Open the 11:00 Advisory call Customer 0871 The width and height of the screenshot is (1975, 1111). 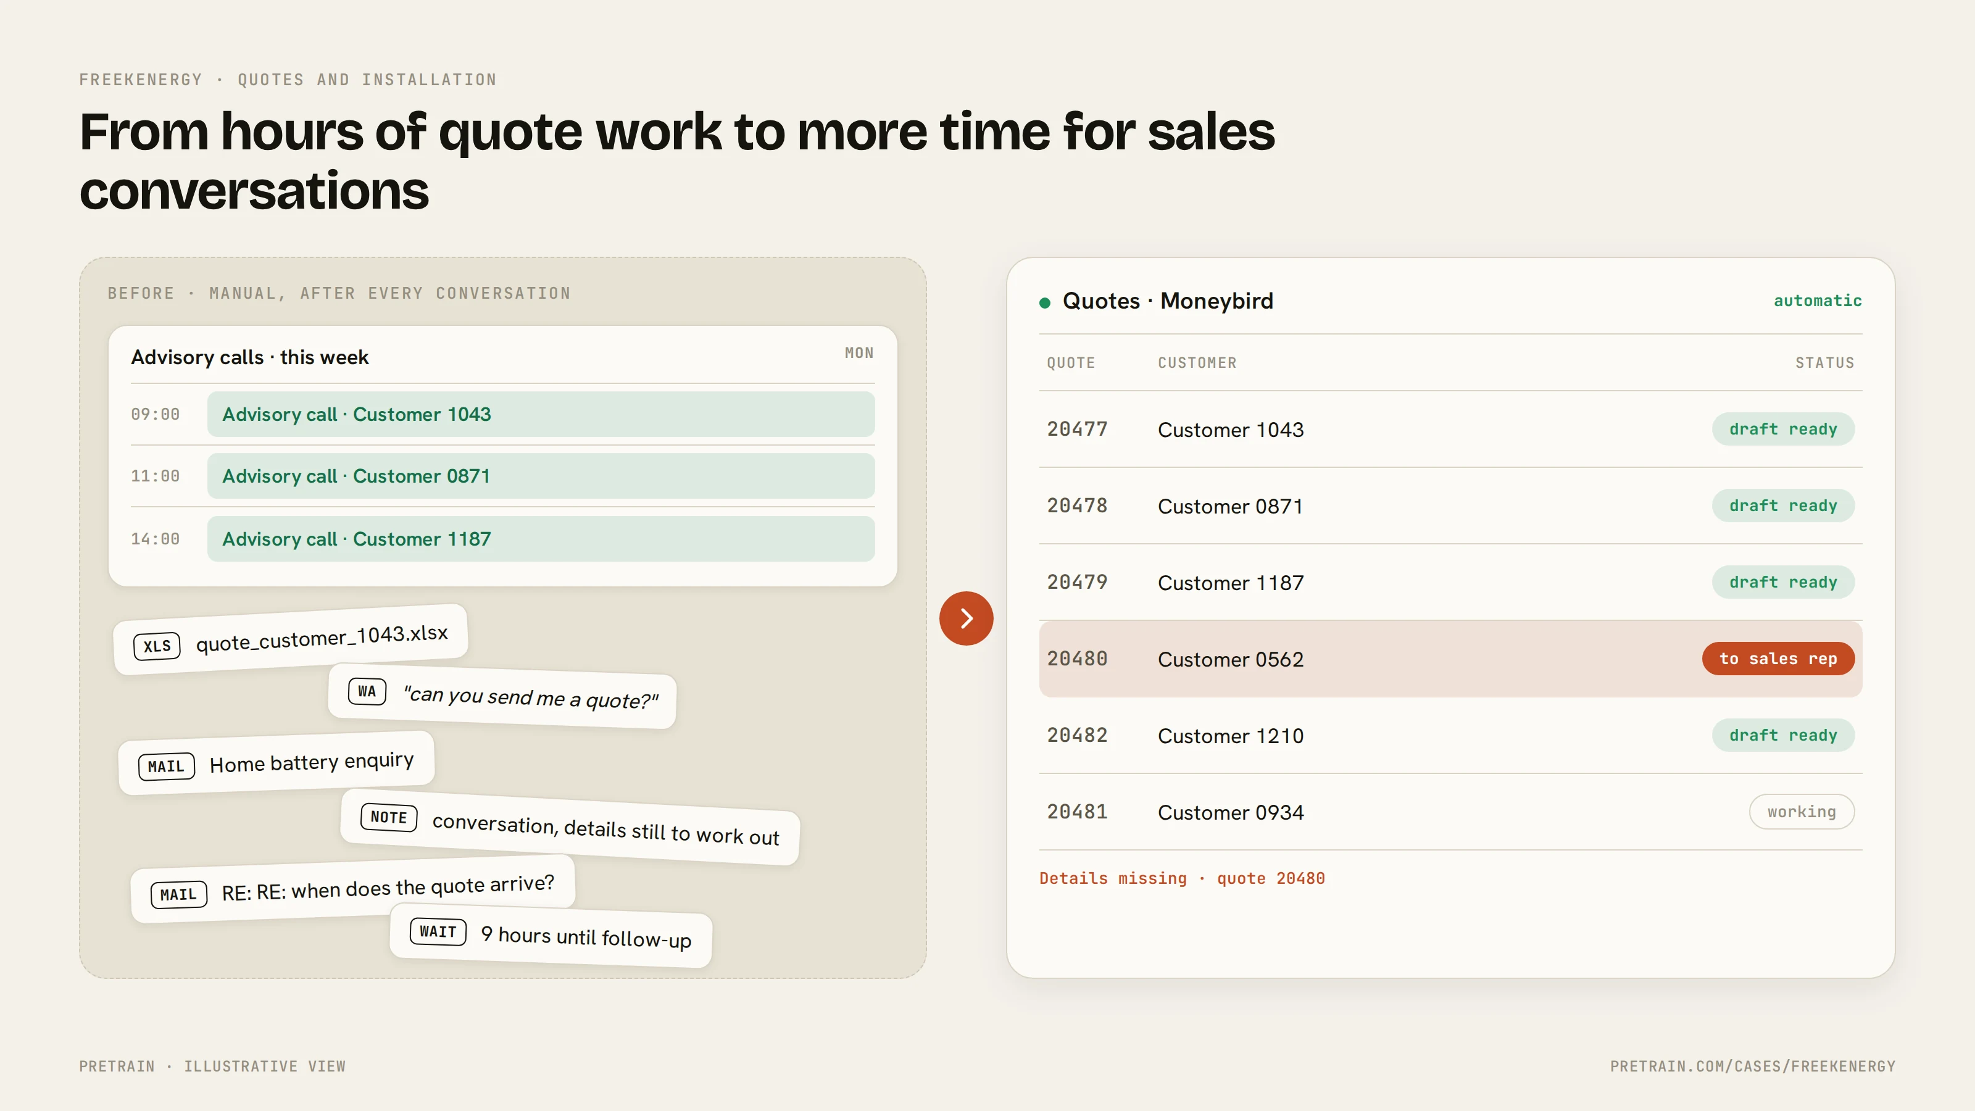(x=541, y=476)
